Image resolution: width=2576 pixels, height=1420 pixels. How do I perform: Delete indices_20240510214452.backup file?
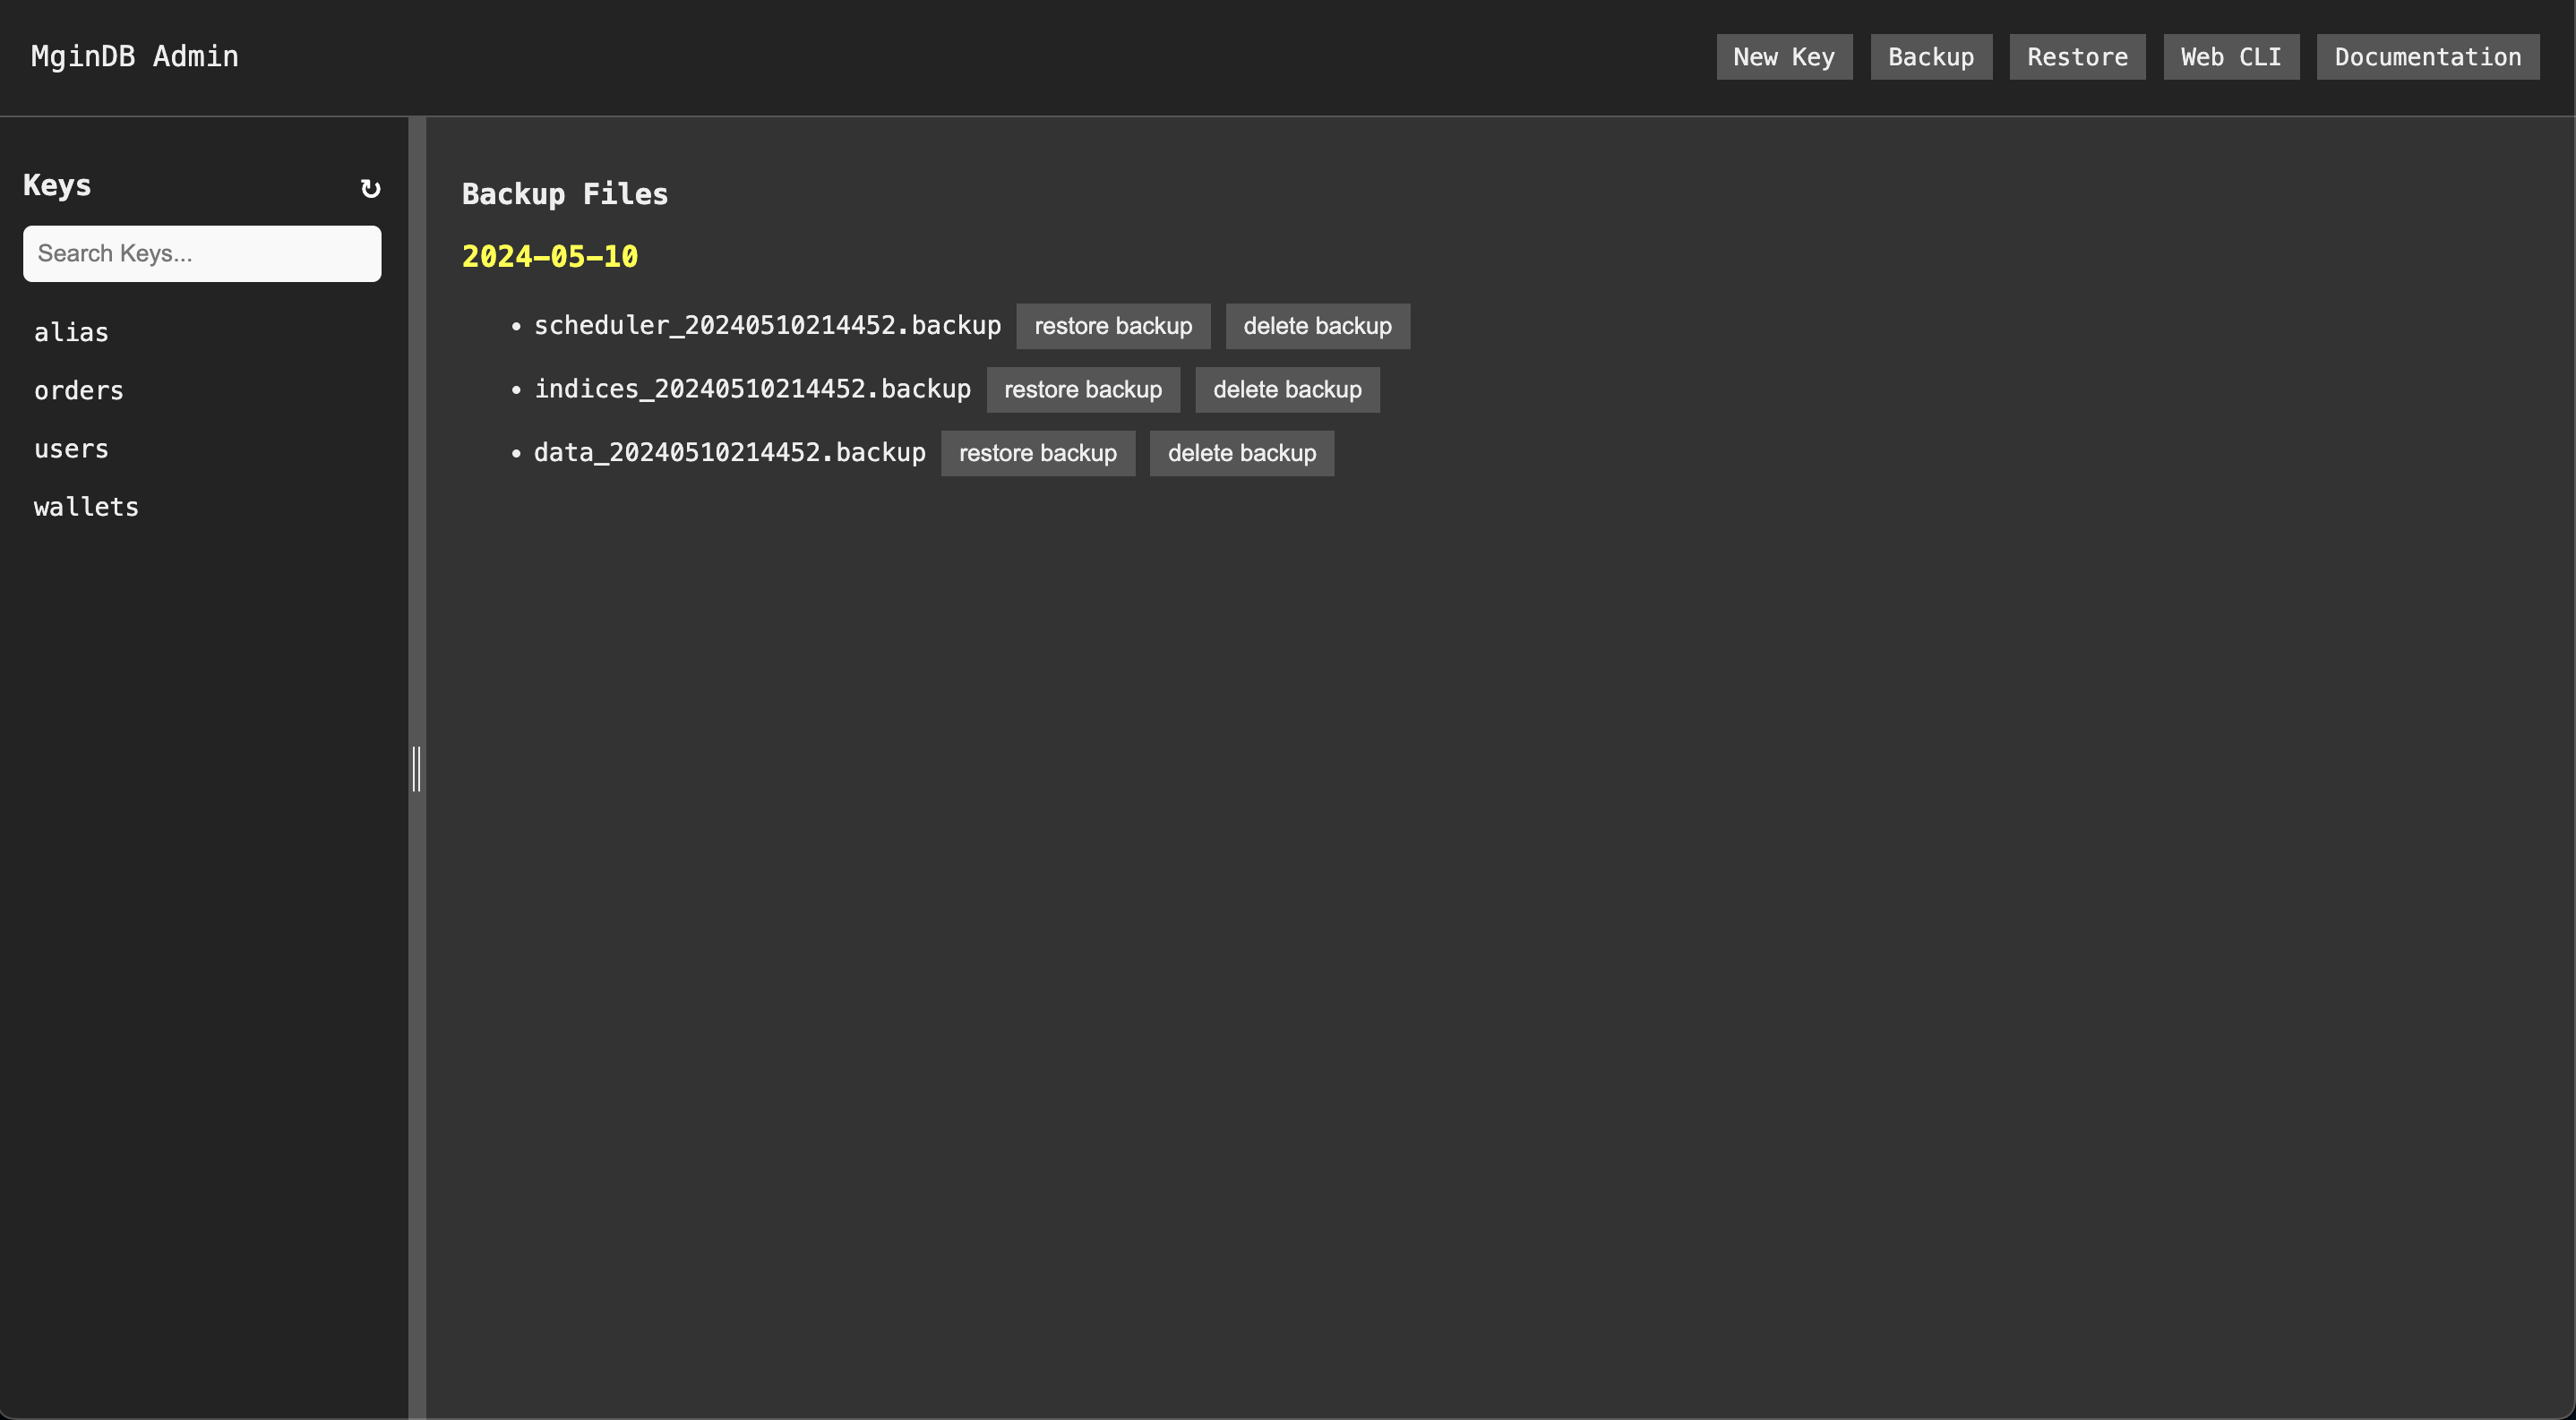[x=1287, y=389]
